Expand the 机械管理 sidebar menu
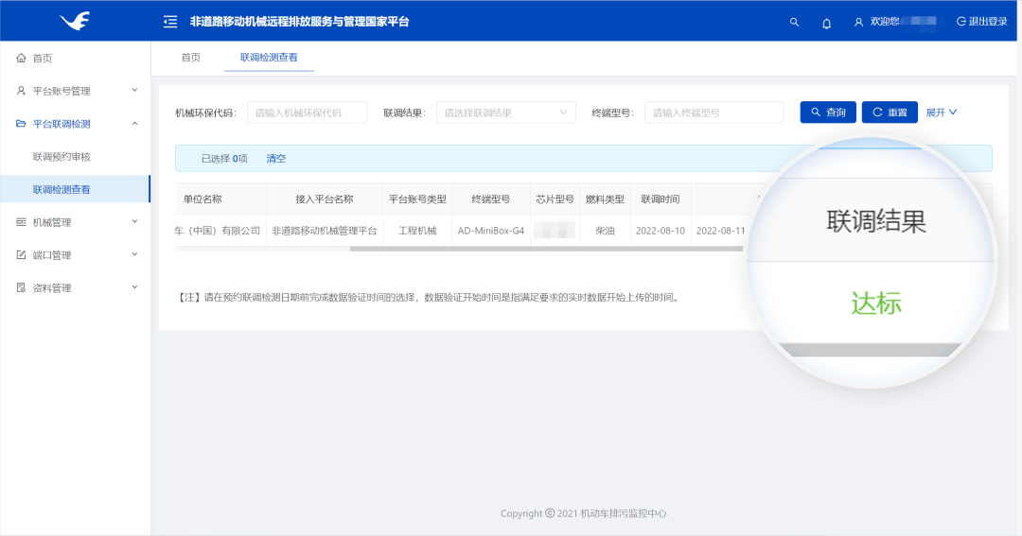 tap(134, 222)
